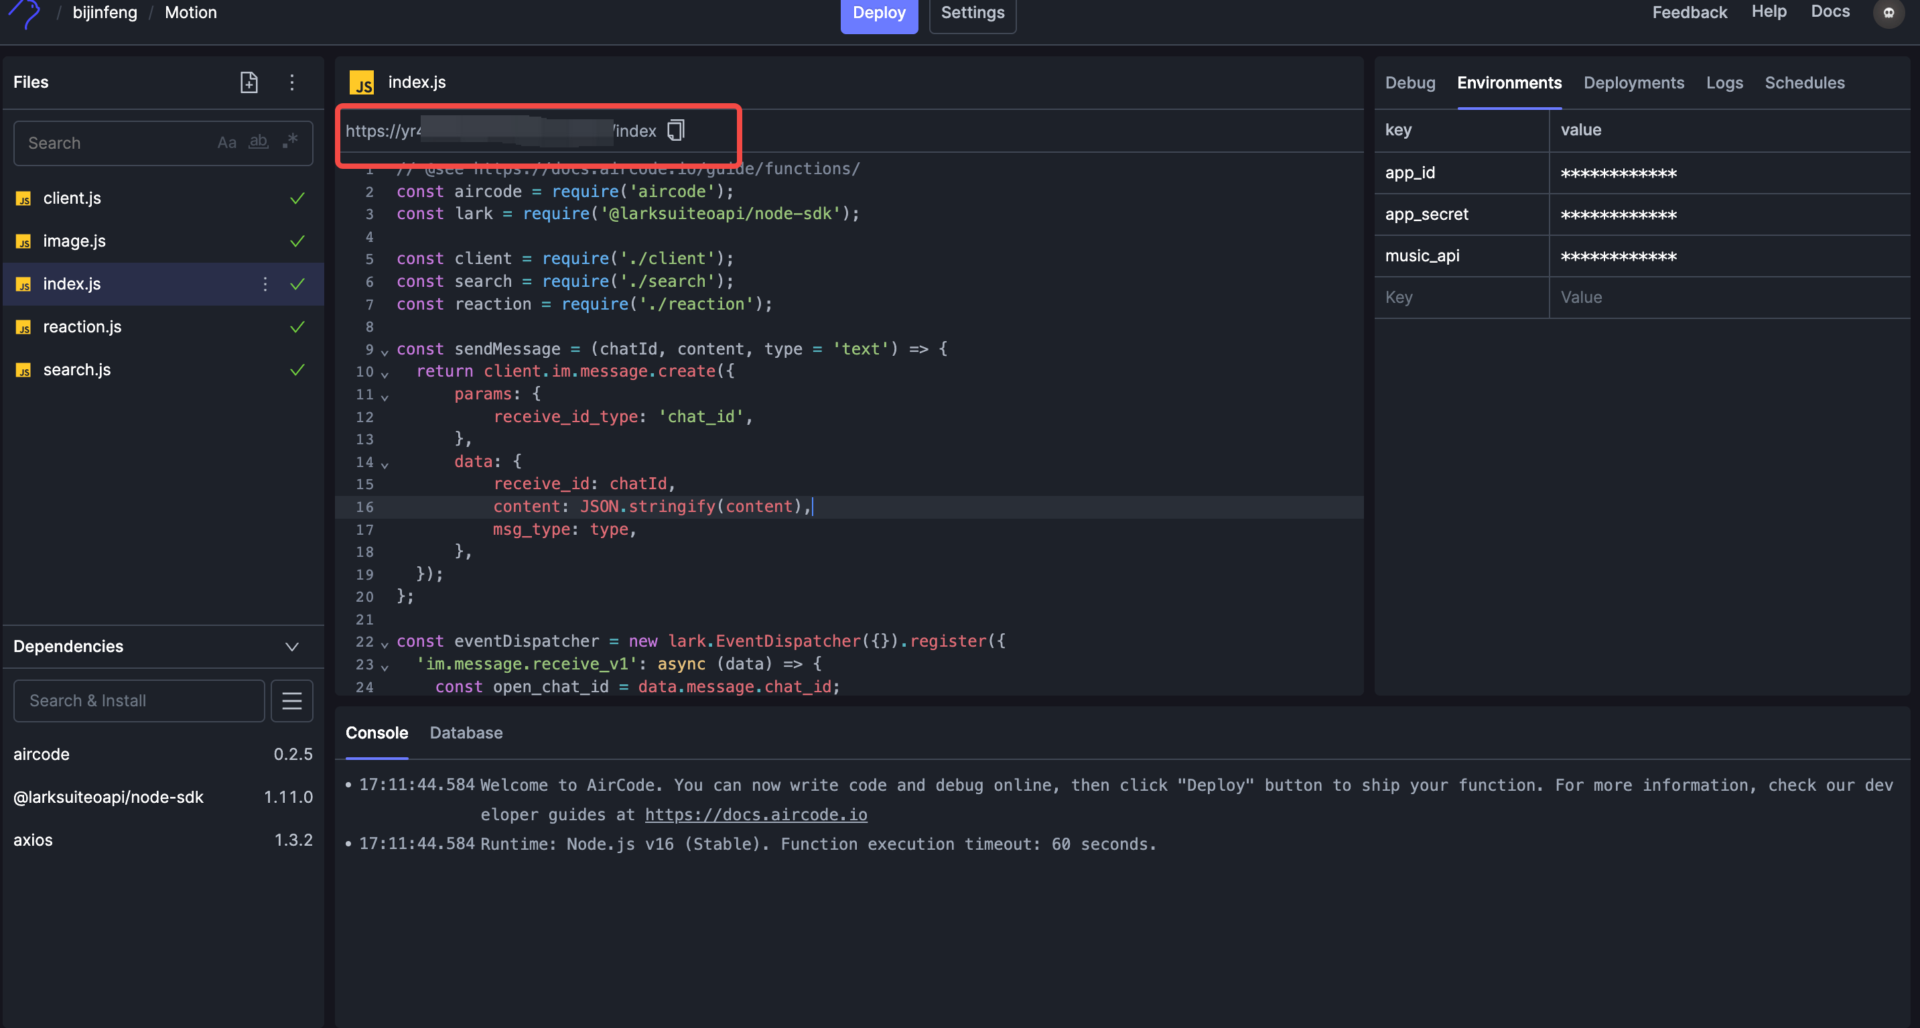Switch to the Deployments tab
This screenshot has height=1028, width=1920.
click(x=1633, y=82)
